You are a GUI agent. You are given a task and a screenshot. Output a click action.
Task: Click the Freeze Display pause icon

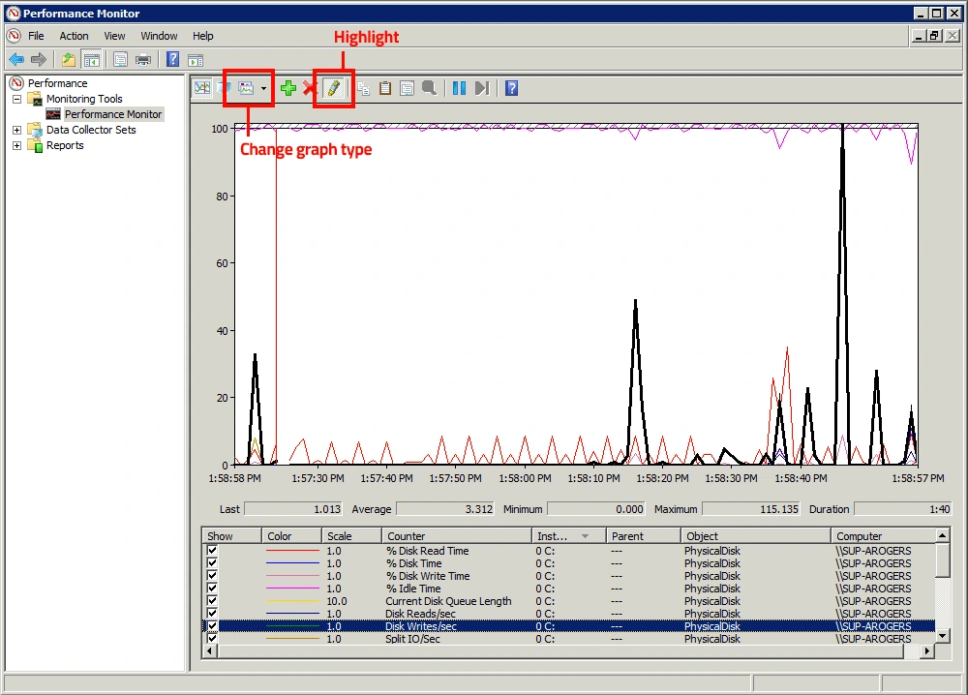tap(459, 88)
